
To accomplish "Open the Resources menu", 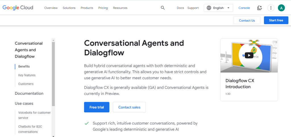I will click(x=120, y=8).
